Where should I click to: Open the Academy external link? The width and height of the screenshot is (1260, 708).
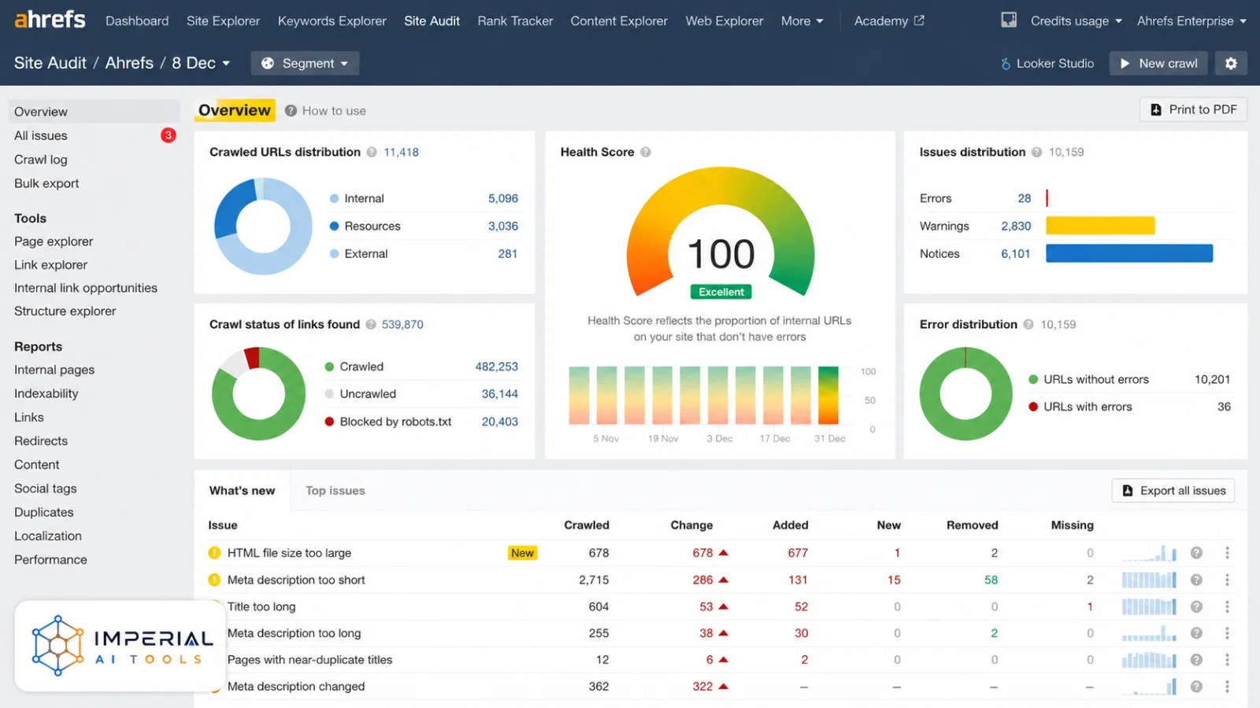(889, 21)
